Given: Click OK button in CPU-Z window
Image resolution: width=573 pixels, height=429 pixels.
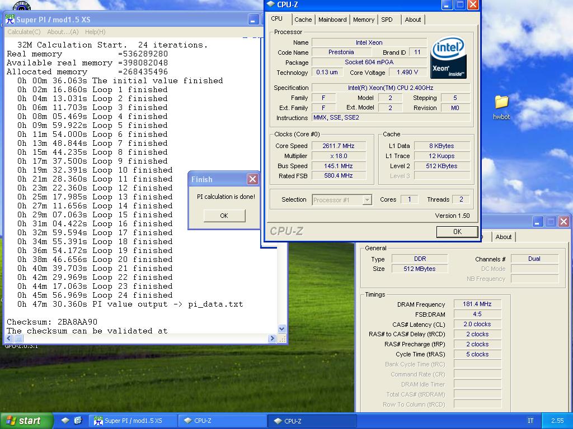Looking at the screenshot, I should (x=457, y=232).
